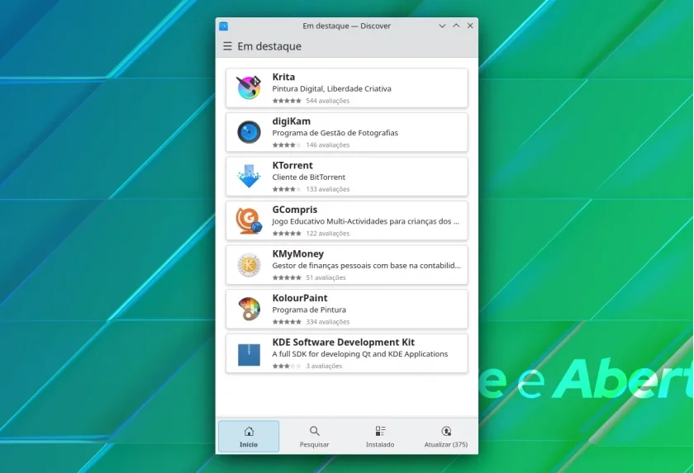Switch to the Início tab
The width and height of the screenshot is (694, 473).
pyautogui.click(x=249, y=437)
